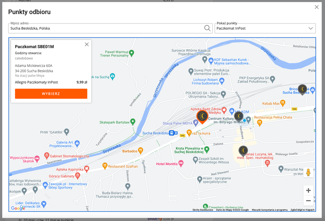Image resolution: width=325 pixels, height=221 pixels.
Task: Click the raZ ta kurra restaurant pin
Action: pyautogui.click(x=189, y=133)
